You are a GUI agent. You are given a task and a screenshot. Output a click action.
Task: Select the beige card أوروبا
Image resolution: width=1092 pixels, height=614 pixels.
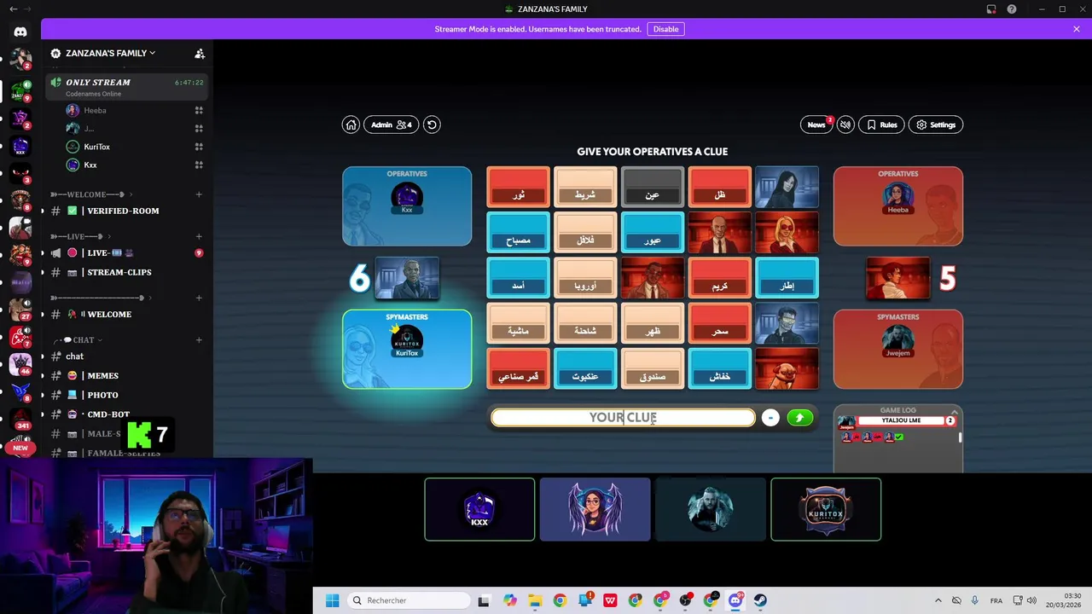tap(585, 278)
